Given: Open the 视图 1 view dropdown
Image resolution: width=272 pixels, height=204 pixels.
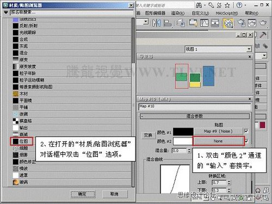Looking at the screenshot, I should [249, 49].
